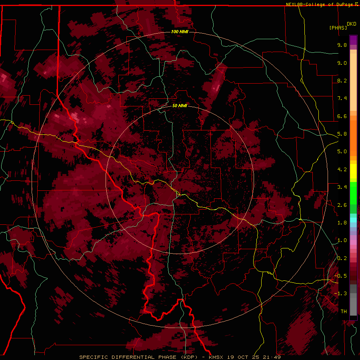Pick the gray band beside TH

353,306
